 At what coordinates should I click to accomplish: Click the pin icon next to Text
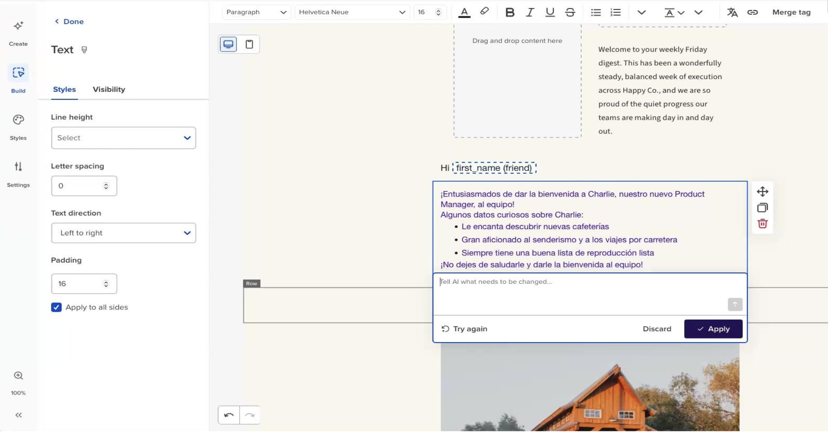[x=84, y=50]
